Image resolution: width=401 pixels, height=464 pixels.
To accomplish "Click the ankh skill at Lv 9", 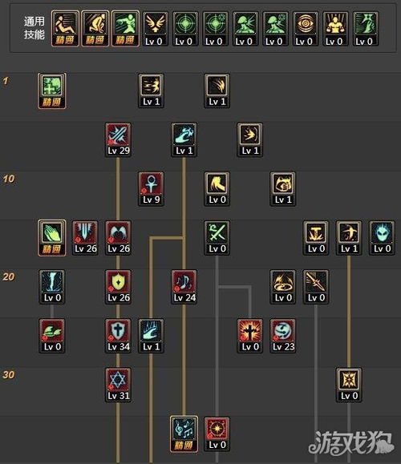I will [151, 189].
